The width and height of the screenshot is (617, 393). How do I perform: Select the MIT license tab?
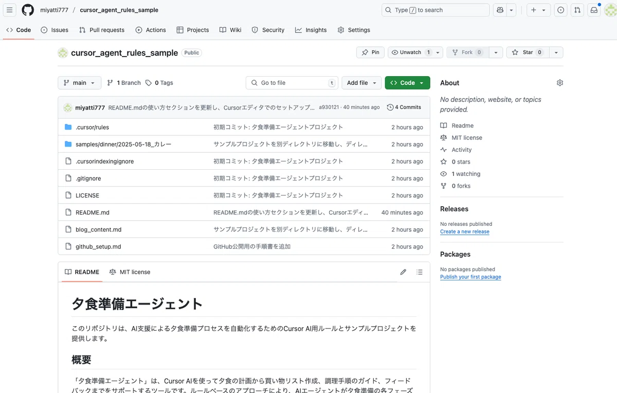point(130,272)
